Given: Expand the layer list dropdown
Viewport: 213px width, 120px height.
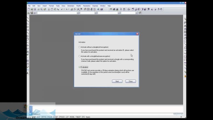Looking at the screenshot, I should coord(78,13).
